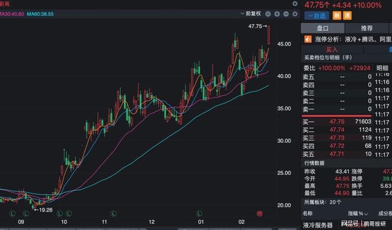Select the 买入 buy tab
The height and width of the screenshot is (230, 392).
pos(332,49)
